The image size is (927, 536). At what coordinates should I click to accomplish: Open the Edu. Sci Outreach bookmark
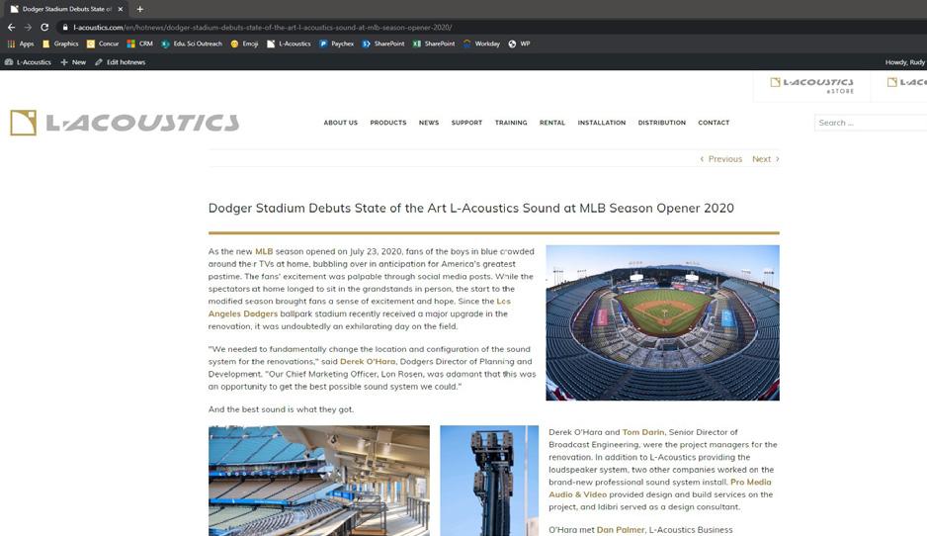pos(192,44)
